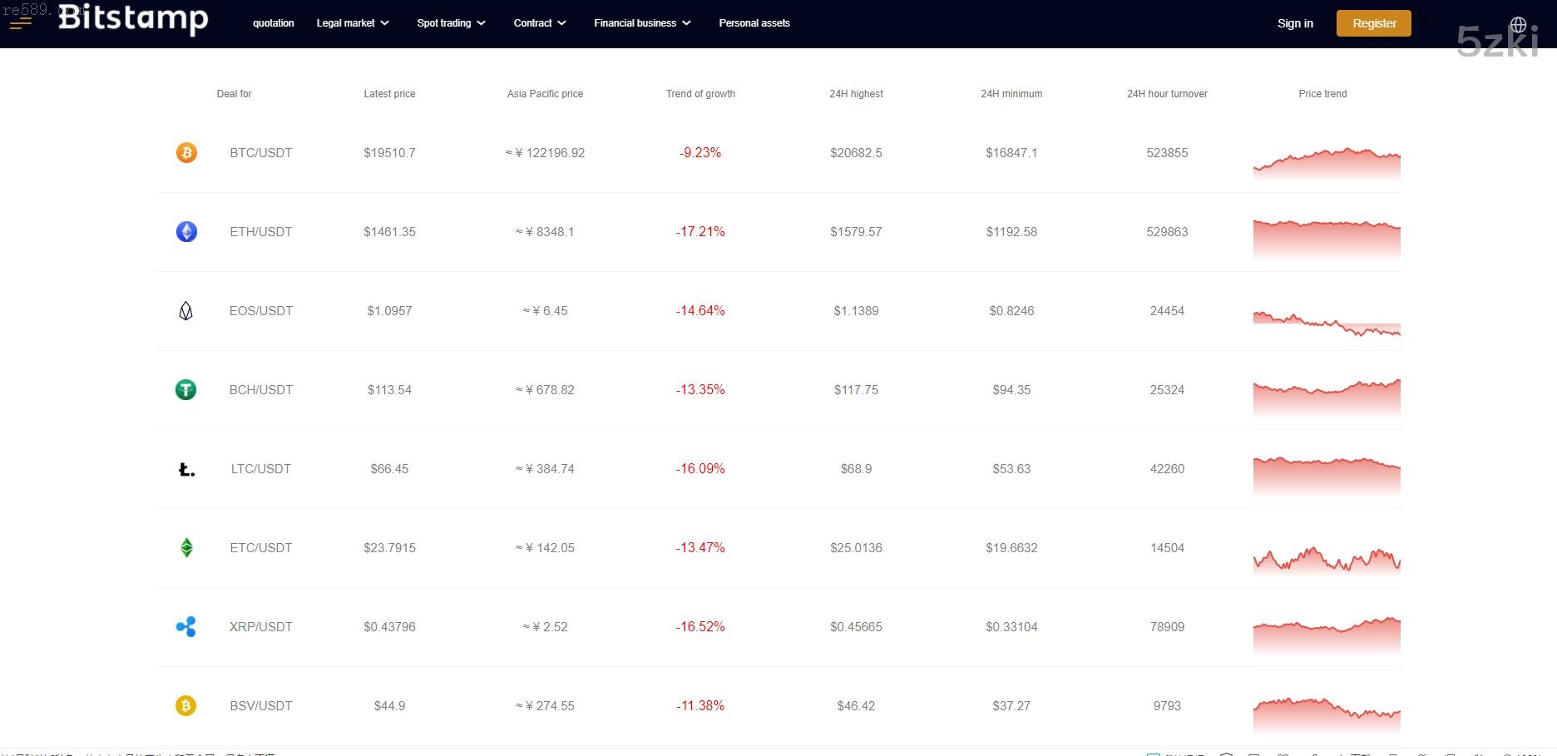Expand the Spot trading dropdown
Image resolution: width=1557 pixels, height=756 pixels.
[451, 23]
